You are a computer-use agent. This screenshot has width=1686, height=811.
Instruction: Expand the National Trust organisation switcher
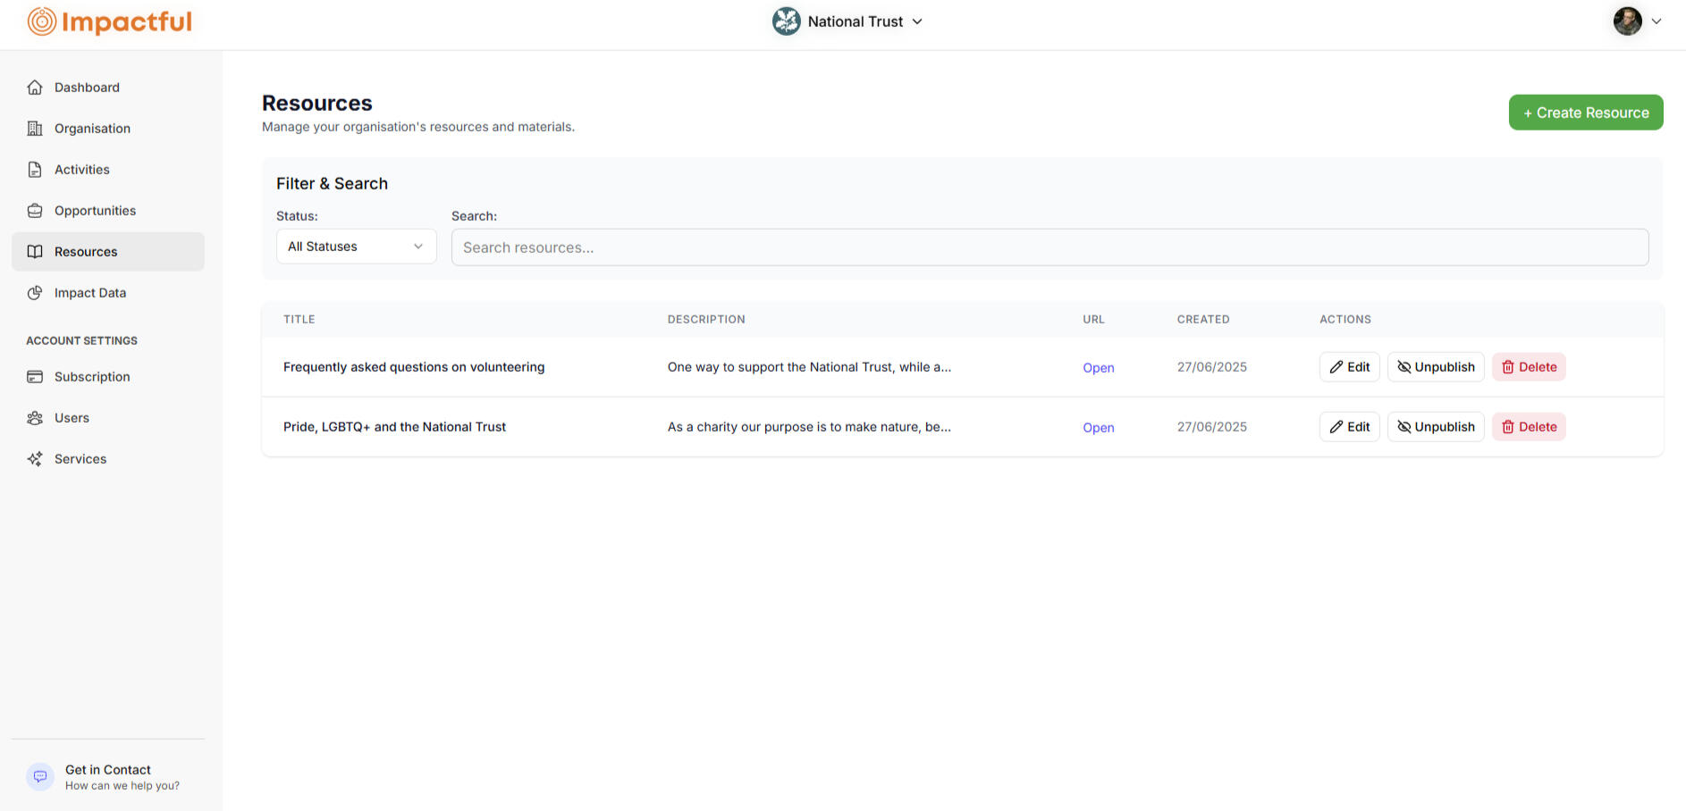(x=847, y=21)
